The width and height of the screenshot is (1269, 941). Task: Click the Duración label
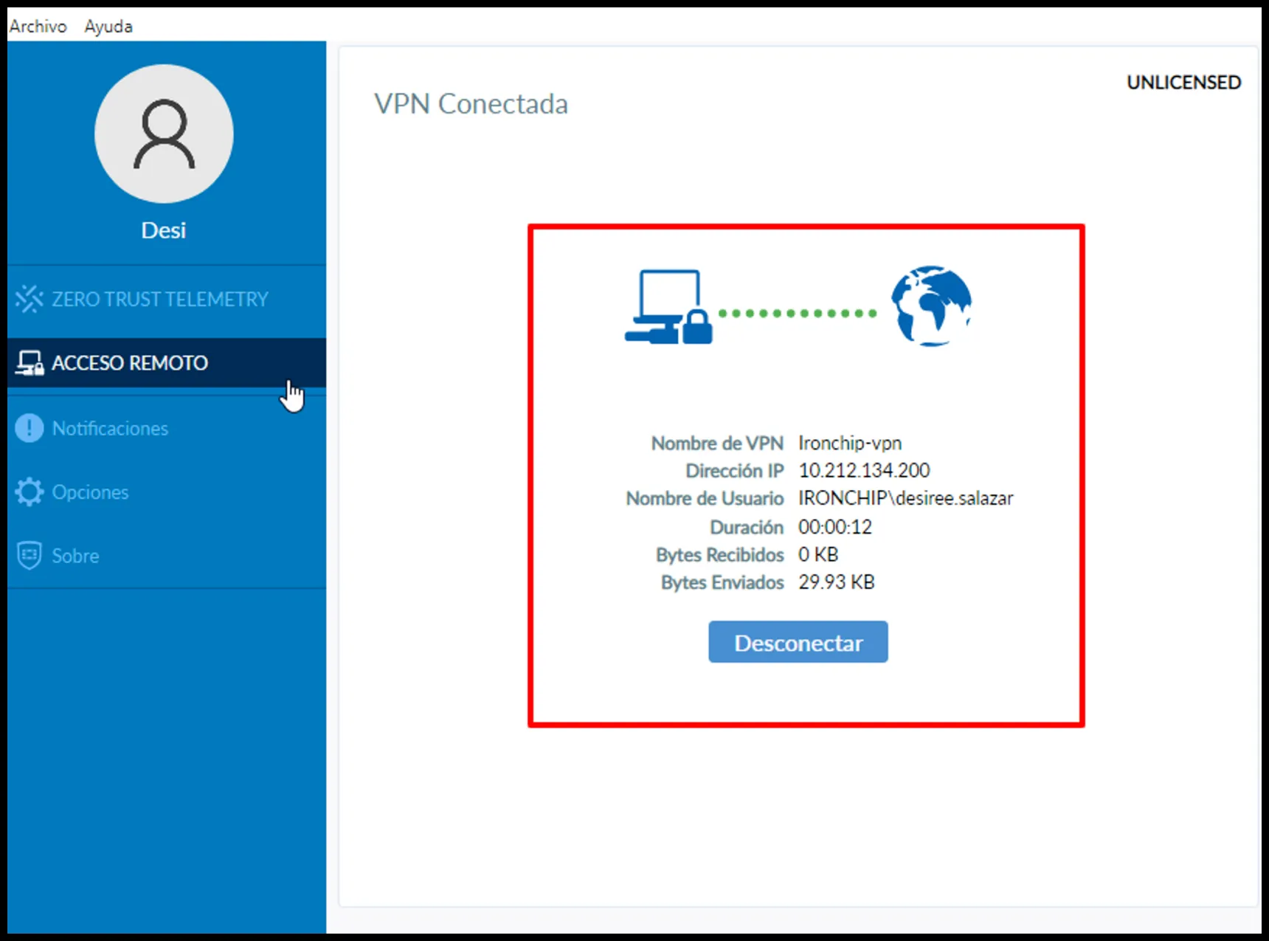[747, 527]
